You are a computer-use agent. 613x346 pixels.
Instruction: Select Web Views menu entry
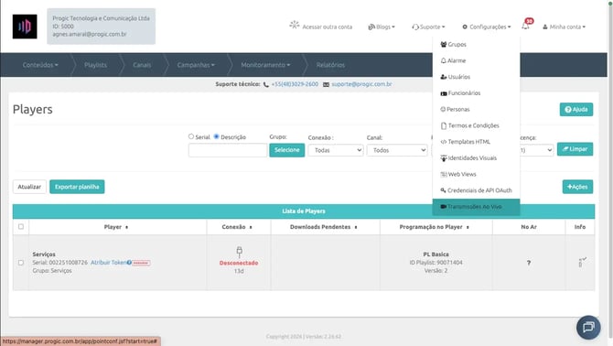pos(476,174)
